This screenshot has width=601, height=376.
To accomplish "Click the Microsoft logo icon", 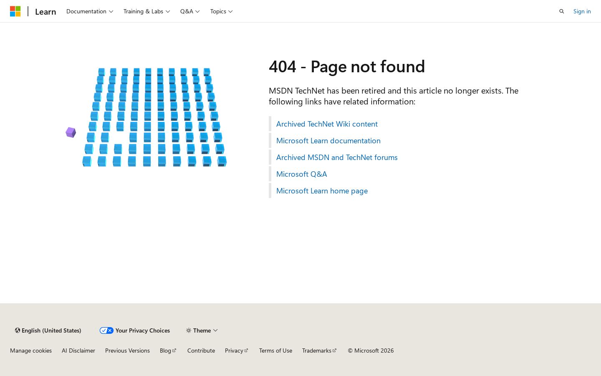I will coord(15,11).
